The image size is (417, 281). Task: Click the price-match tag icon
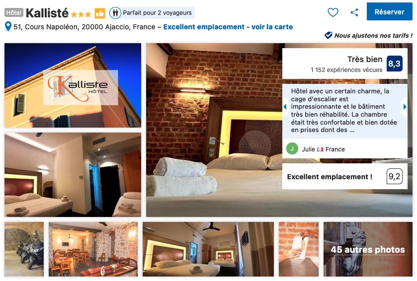tap(329, 35)
